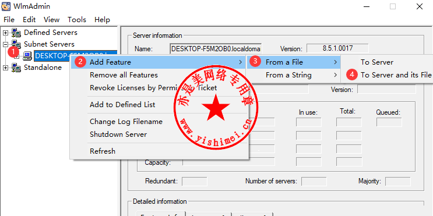Collapse the Subnet Servers tree node

tap(5, 44)
